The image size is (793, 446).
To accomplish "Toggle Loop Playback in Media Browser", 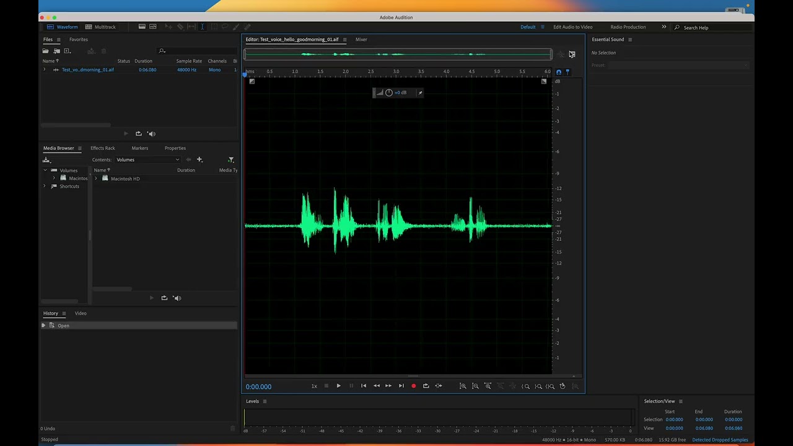I will (x=164, y=298).
